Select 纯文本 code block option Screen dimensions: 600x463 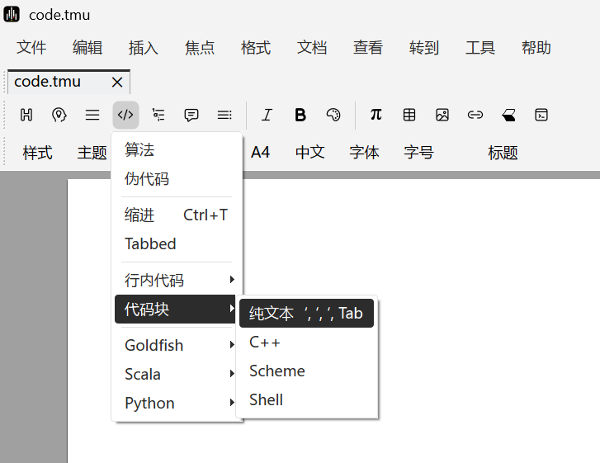(x=305, y=314)
